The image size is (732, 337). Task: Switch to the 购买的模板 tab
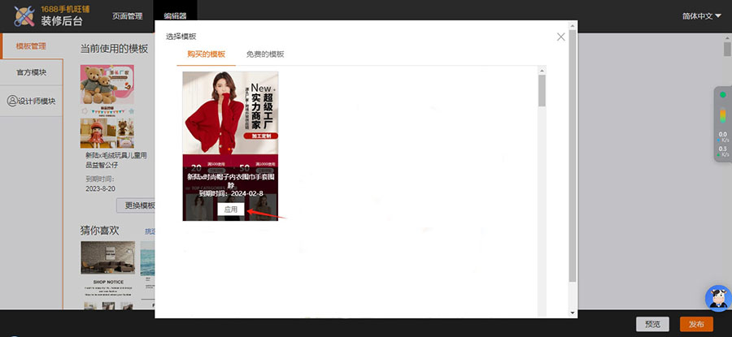click(206, 54)
